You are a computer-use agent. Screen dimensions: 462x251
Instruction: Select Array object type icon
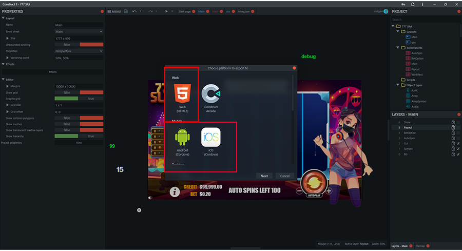tap(408, 96)
